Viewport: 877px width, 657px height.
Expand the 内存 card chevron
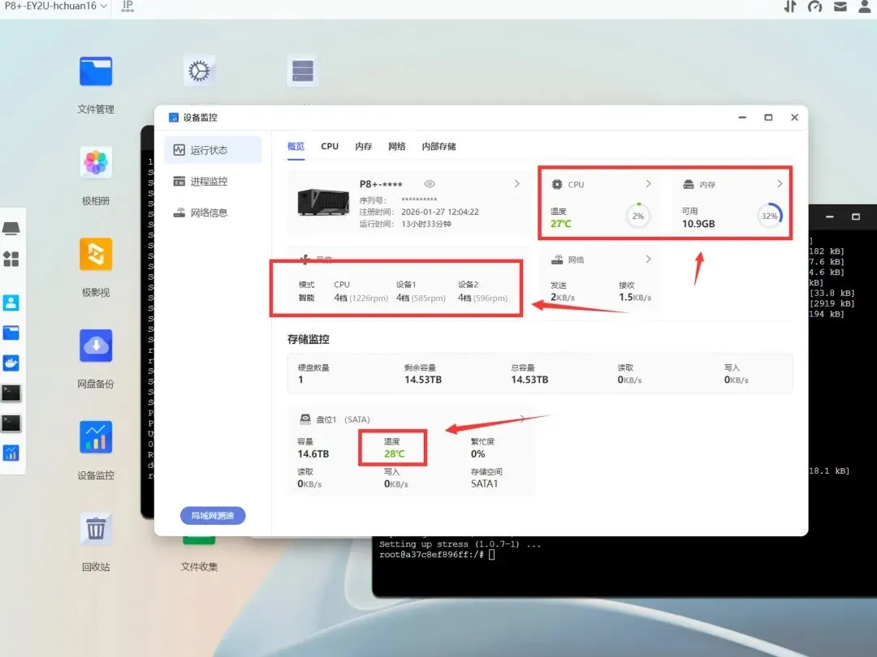point(780,183)
